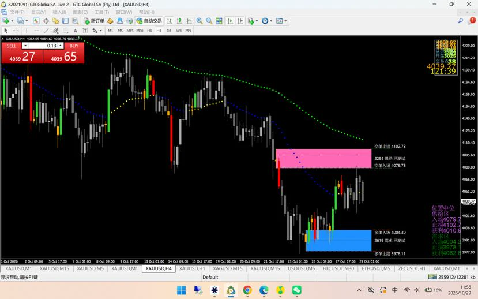The width and height of the screenshot is (478, 299).
Task: Show the Market Watch panel
Action: click(36, 21)
